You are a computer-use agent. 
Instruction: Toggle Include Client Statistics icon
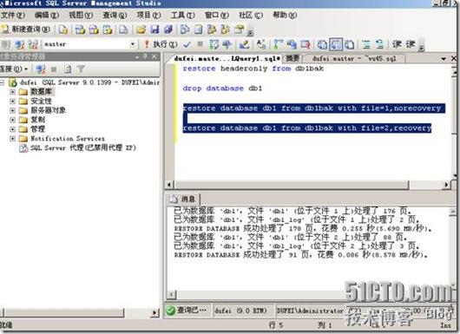[x=292, y=44]
